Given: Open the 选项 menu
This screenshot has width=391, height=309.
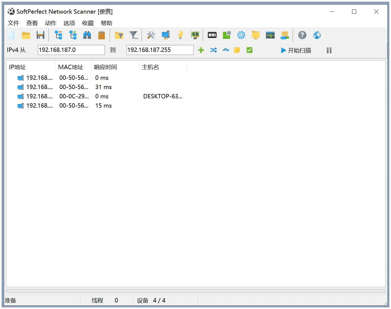Looking at the screenshot, I should [x=69, y=23].
